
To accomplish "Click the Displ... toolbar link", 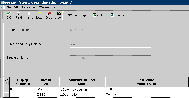I will pos(84,15).
